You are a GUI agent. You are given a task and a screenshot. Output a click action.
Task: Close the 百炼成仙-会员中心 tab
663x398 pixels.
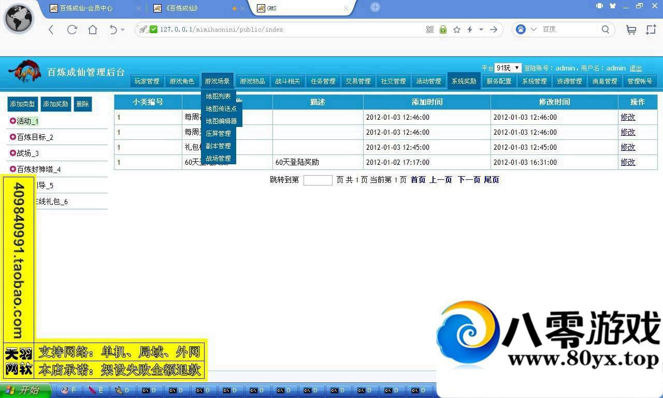click(138, 8)
